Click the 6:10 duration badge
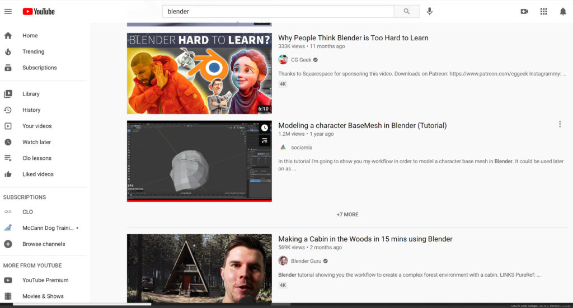Image resolution: width=573 pixels, height=308 pixels. coord(263,109)
